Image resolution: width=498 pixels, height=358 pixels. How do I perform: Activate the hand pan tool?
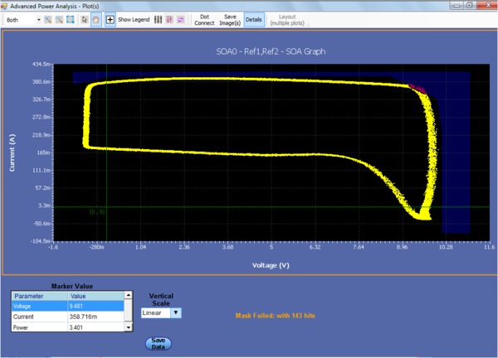96,19
